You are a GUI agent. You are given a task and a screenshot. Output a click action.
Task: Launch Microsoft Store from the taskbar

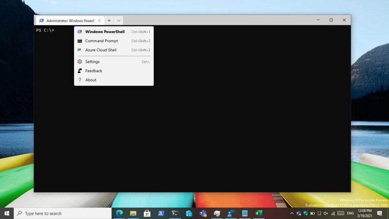coord(147,213)
